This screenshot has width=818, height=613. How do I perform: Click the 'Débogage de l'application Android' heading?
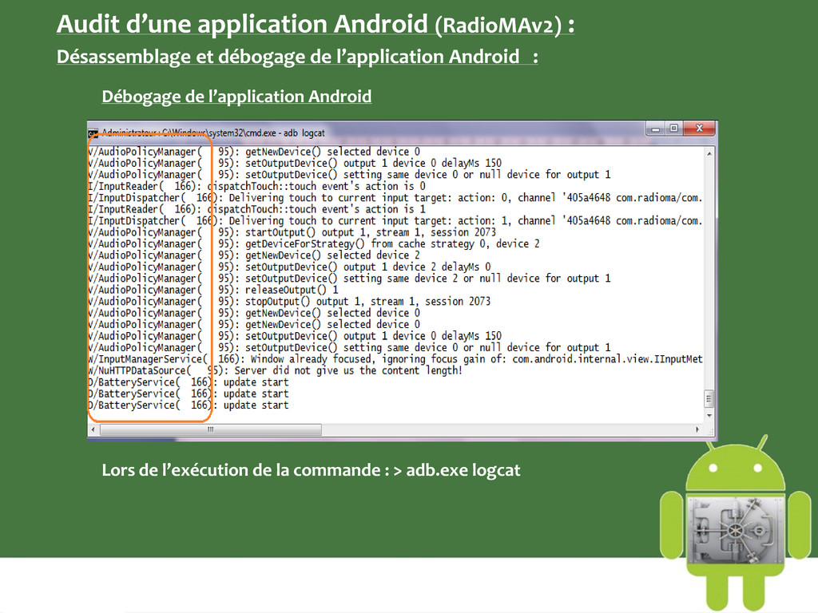click(236, 97)
